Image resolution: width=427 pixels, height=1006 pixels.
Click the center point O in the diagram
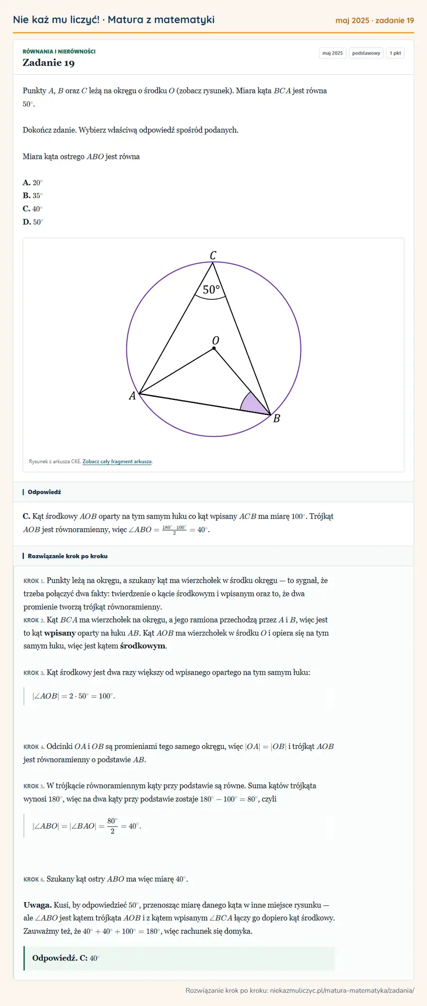214,348
